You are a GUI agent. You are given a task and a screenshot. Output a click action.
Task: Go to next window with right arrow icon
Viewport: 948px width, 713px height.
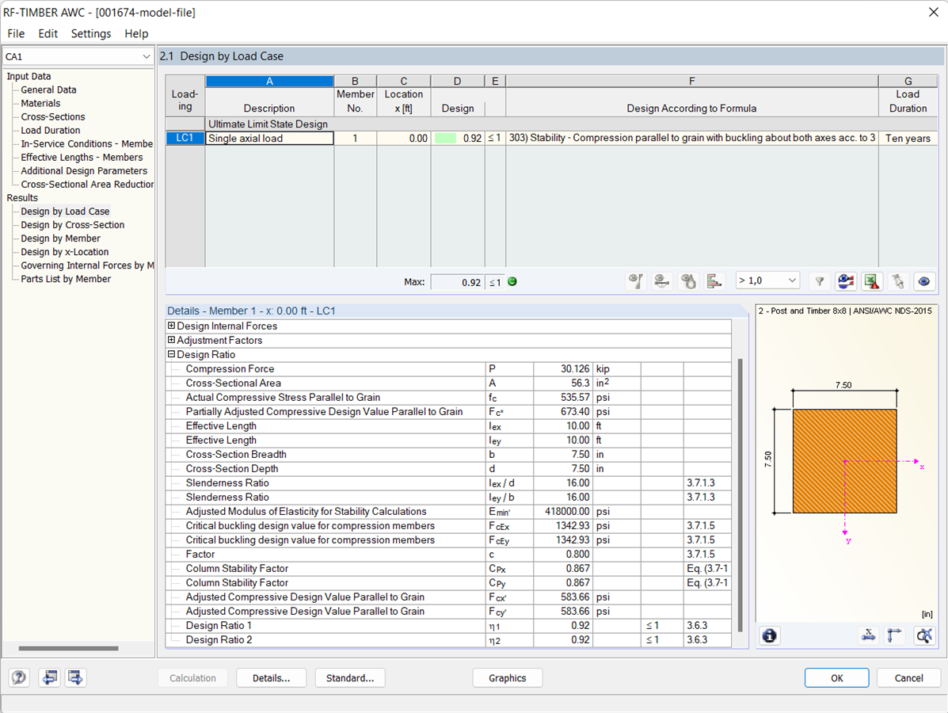(75, 678)
